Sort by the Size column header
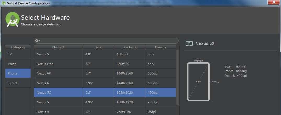 pyautogui.click(x=98, y=47)
